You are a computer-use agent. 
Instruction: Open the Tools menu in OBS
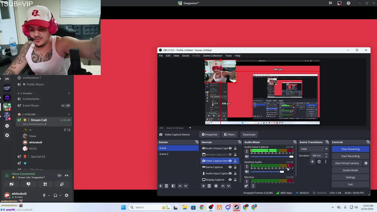228,56
